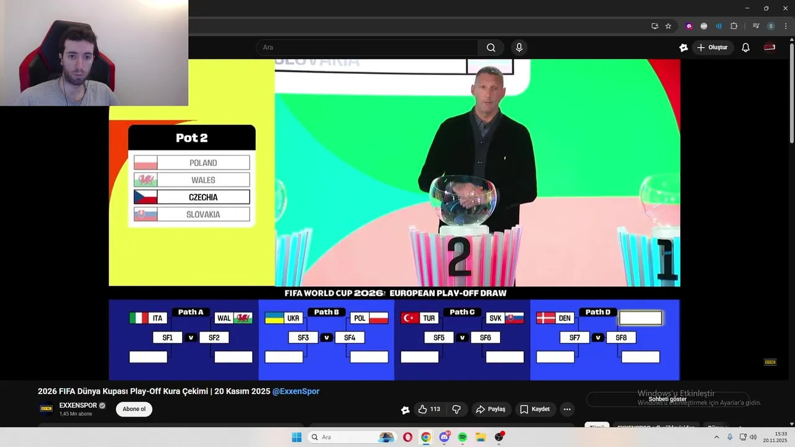This screenshot has height=447, width=795.
Task: Click the 1,45 Mn abone subscriber count
Action: [76, 414]
